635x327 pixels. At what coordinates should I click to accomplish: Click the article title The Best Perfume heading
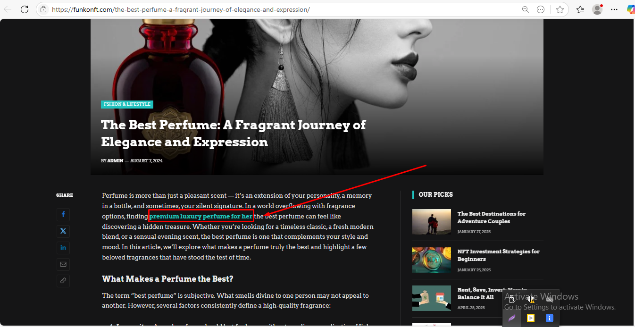point(234,134)
